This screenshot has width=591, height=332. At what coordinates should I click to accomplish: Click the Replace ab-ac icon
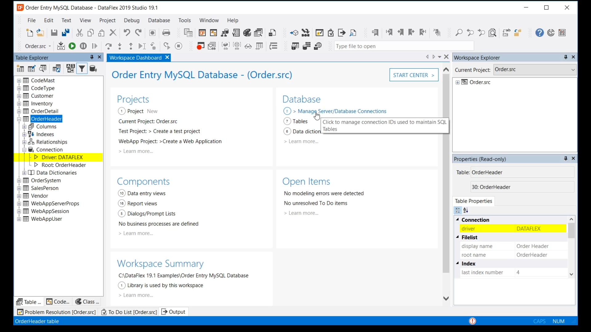click(506, 33)
